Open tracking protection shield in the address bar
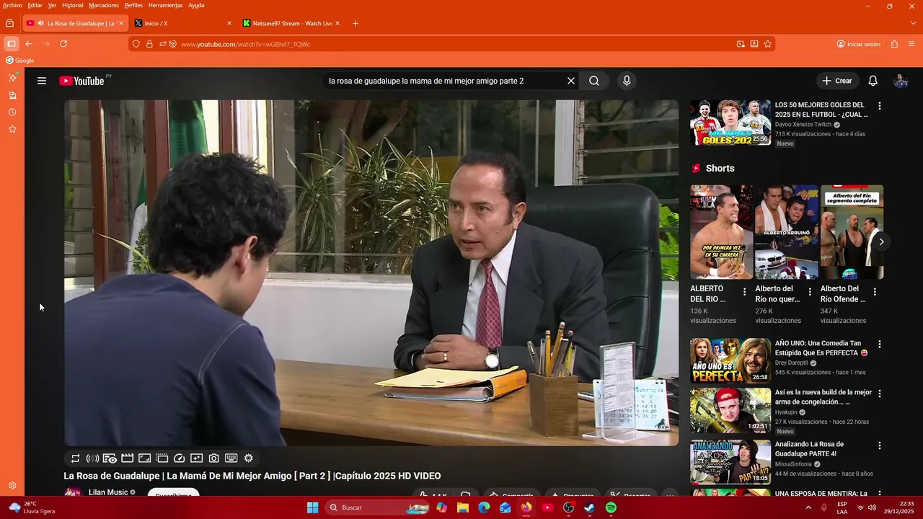Screen dimensions: 923x519 click(x=136, y=44)
